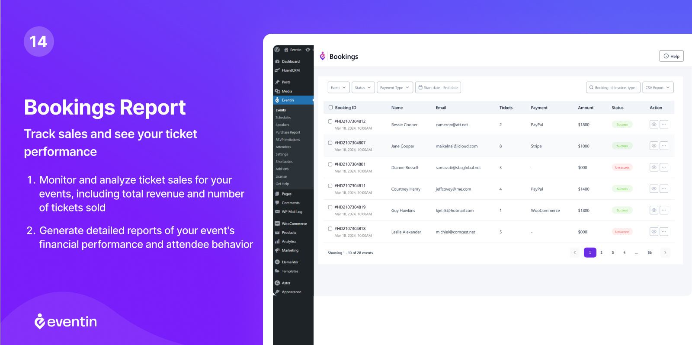
Task: Check the box for booking #HD2107304818
Action: (x=330, y=229)
